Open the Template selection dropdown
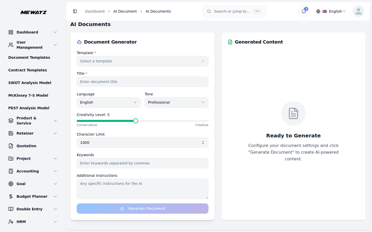 pyautogui.click(x=143, y=61)
